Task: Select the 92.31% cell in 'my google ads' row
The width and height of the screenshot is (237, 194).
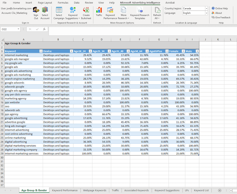Action: (121, 63)
